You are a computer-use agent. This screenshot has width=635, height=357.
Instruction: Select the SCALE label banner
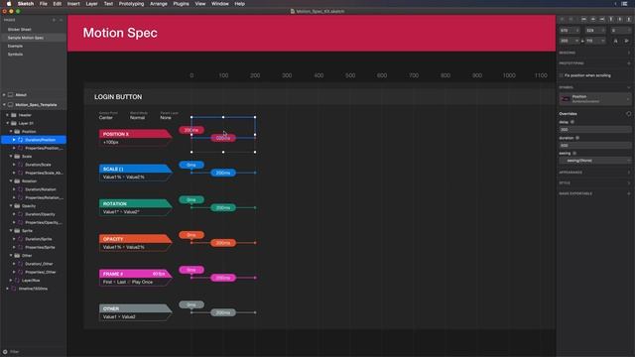coord(135,169)
